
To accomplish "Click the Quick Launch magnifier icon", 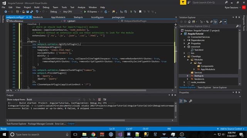I will (x=227, y=2).
